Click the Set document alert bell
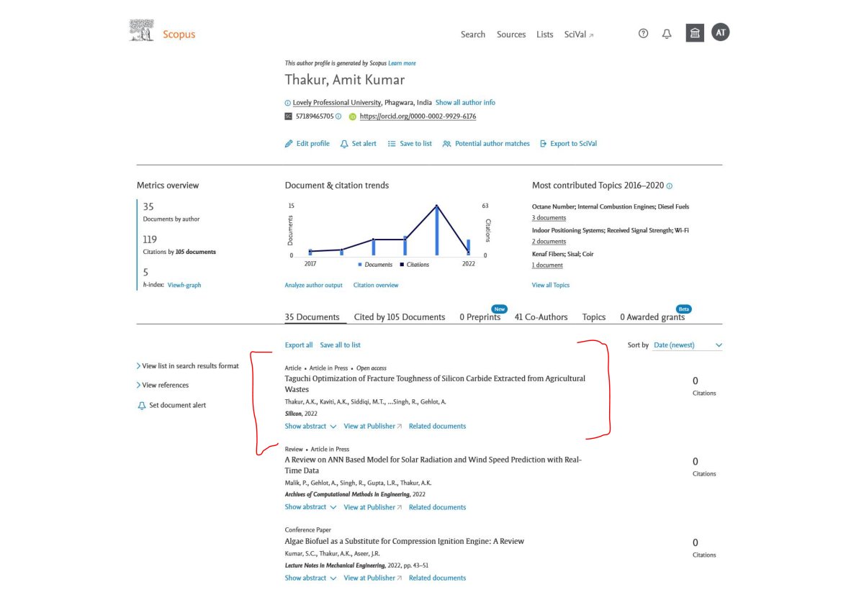 click(x=141, y=406)
